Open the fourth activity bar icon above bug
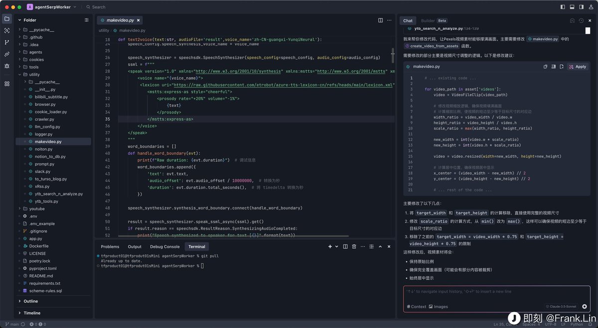The height and width of the screenshot is (328, 598). pyautogui.click(x=7, y=54)
